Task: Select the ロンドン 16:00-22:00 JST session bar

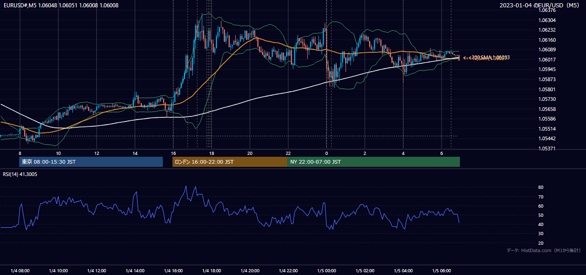Action: [x=230, y=162]
